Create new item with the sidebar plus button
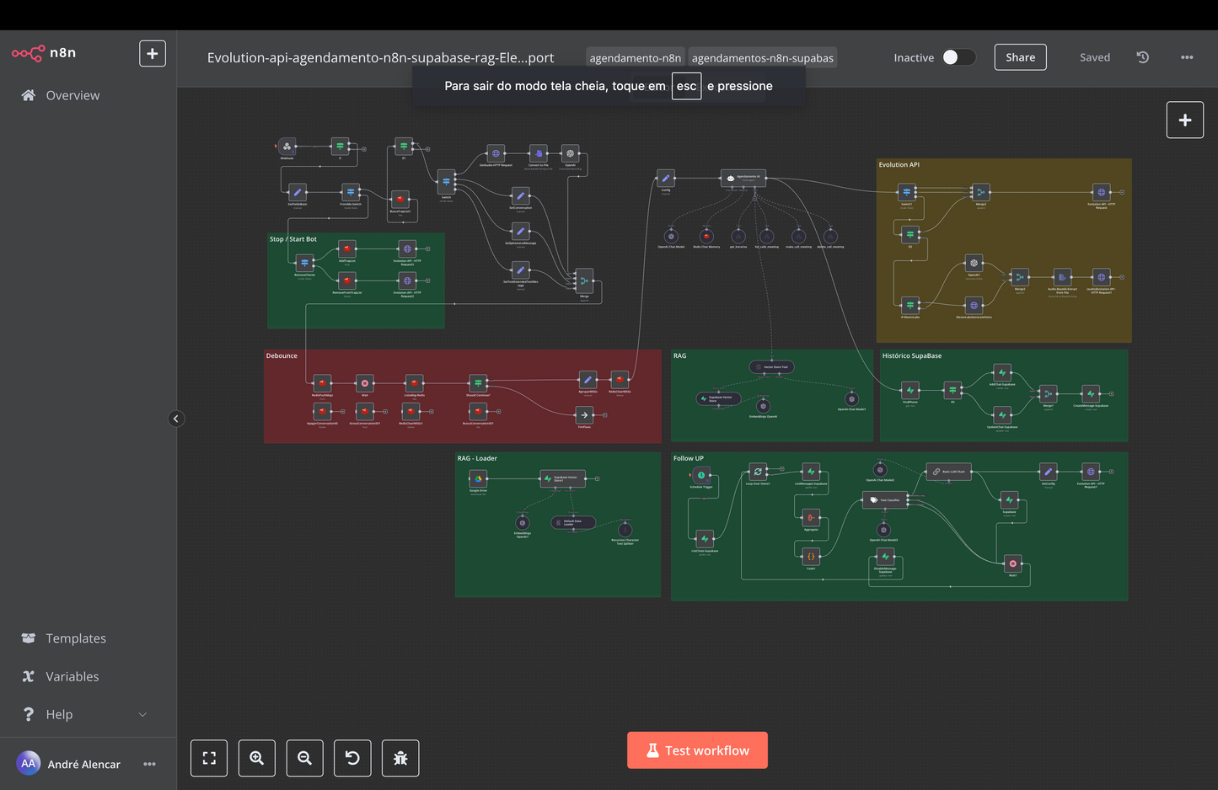Screen dimensions: 1218x790 coord(153,54)
